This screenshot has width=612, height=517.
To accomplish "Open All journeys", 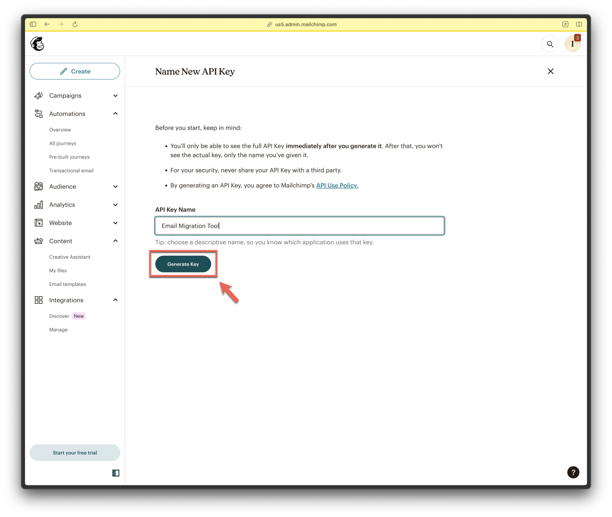I will tap(62, 143).
